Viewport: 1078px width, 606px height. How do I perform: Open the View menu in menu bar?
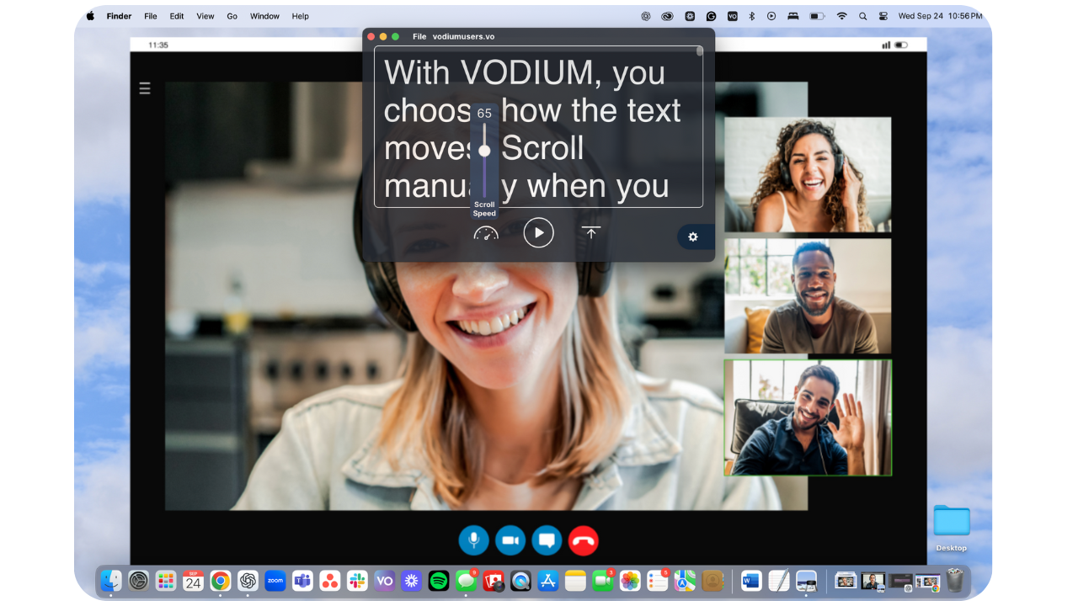click(x=205, y=16)
